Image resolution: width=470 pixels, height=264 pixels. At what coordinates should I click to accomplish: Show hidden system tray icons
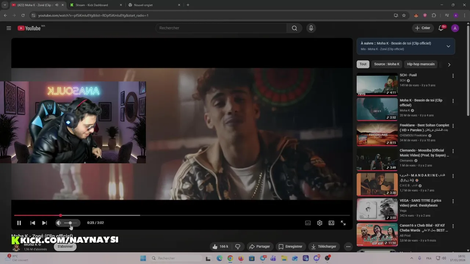point(412,258)
